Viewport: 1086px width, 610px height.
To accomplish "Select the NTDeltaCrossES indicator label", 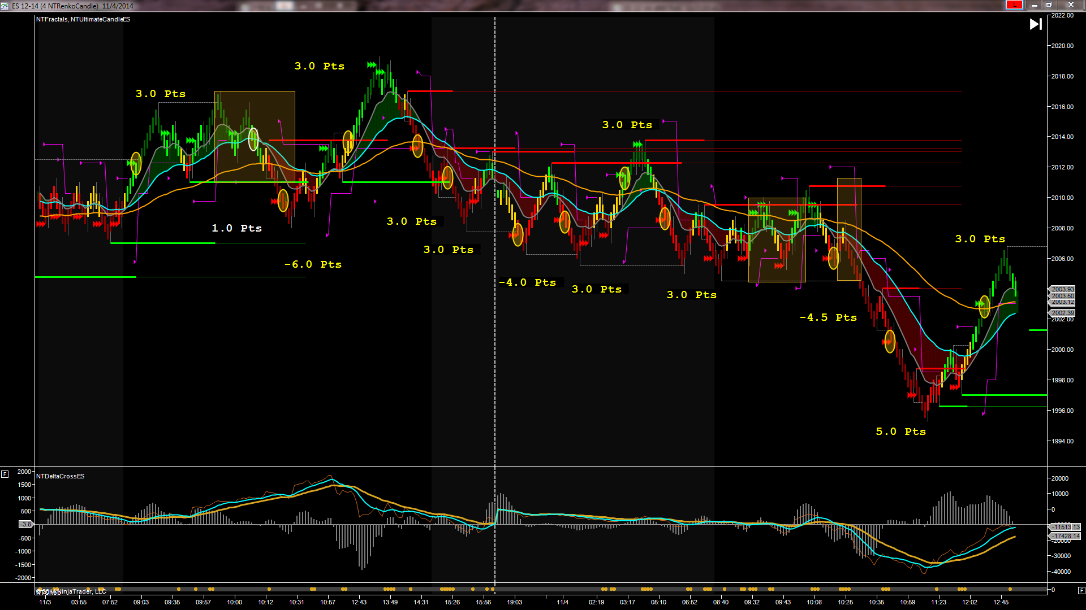I will click(61, 476).
